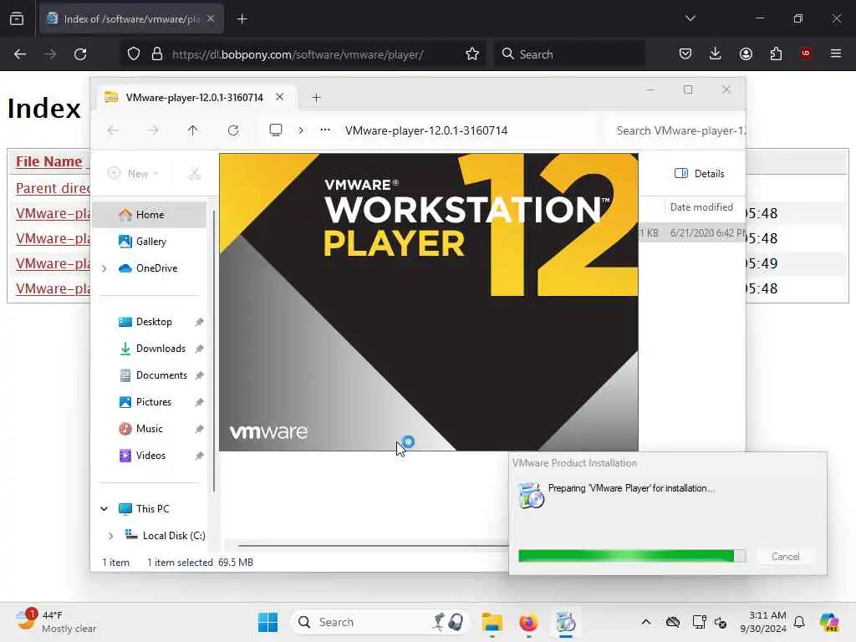Viewport: 856px width, 642px height.
Task: Expand the OneDrive tree node
Action: point(104,268)
